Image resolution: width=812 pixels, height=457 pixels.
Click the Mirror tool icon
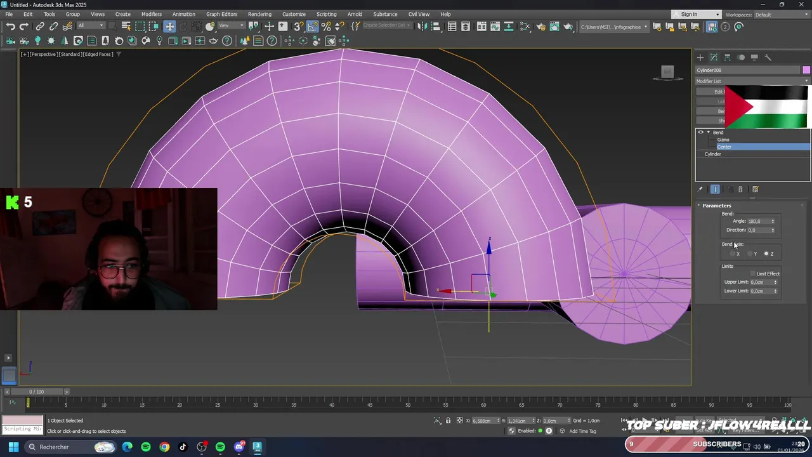(x=422, y=27)
